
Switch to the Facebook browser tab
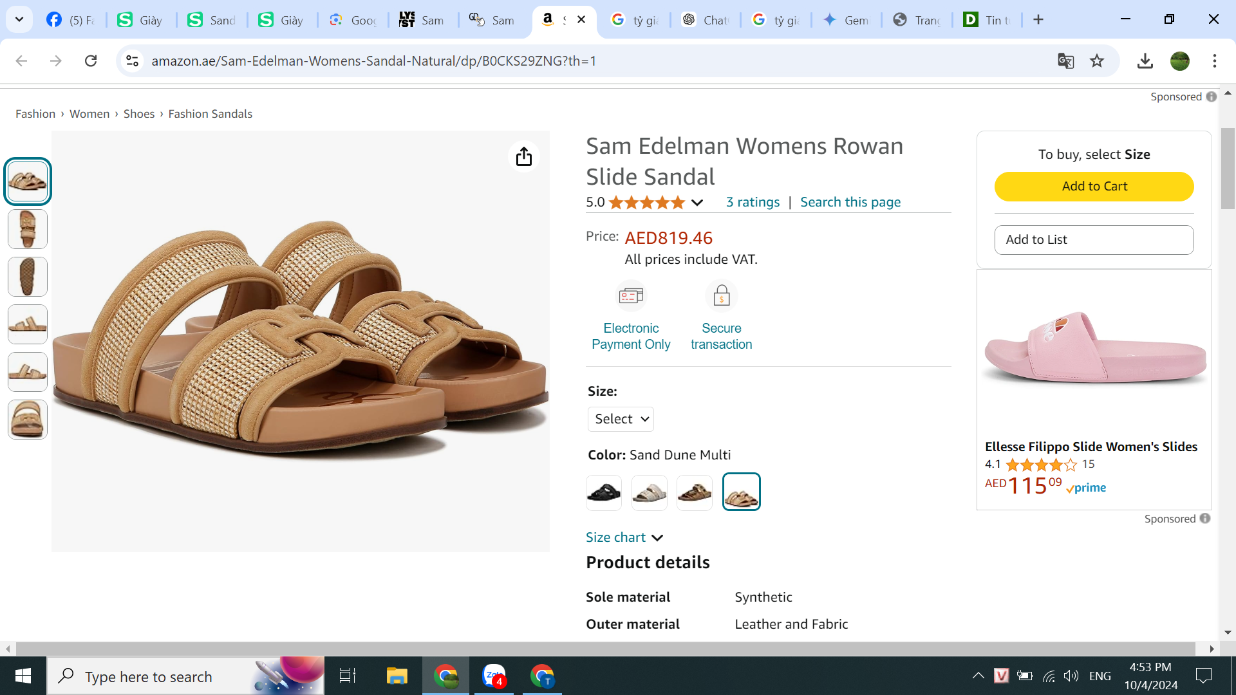70,20
